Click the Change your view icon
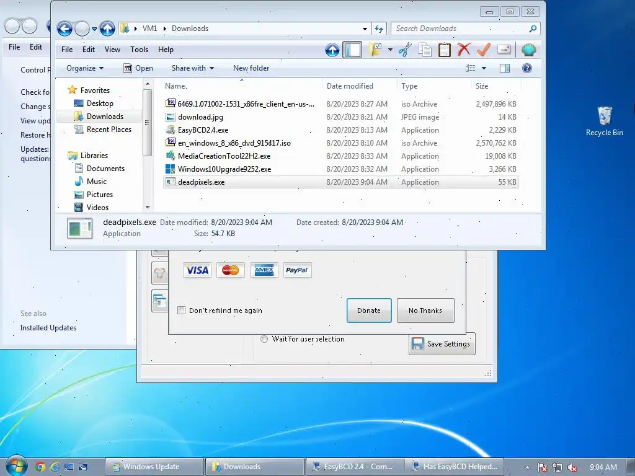Image resolution: width=635 pixels, height=476 pixels. (x=471, y=68)
